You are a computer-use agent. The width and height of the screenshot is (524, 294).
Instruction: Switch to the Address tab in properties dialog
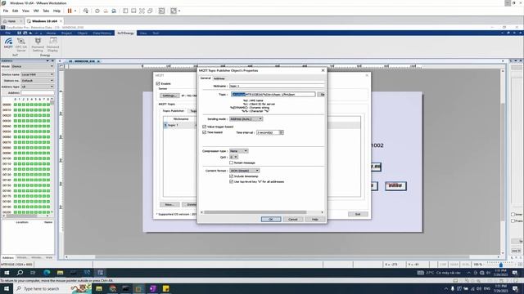point(219,78)
